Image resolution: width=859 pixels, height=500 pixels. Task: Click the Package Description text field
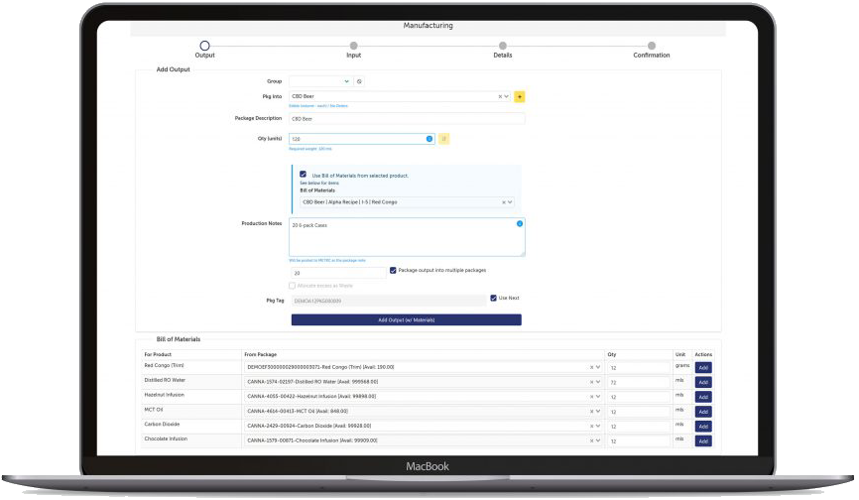(406, 118)
